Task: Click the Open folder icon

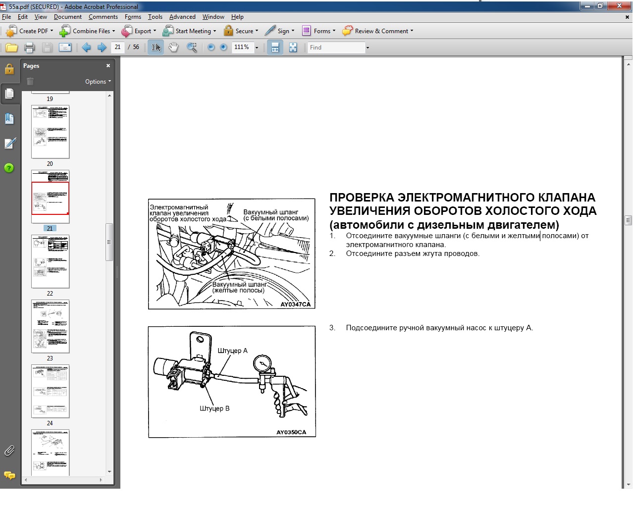Action: (11, 48)
